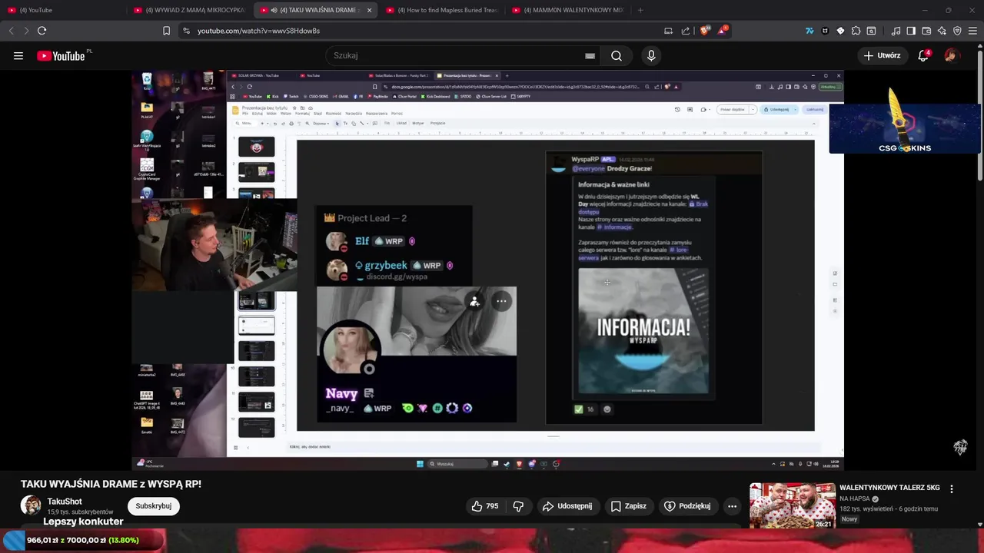Switch to How to find Mapless Buried tab
This screenshot has width=984, height=553.
click(441, 10)
